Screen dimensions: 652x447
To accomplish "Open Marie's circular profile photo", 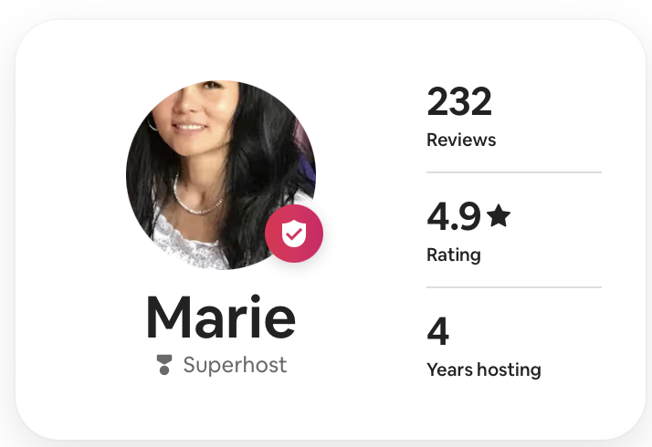I will (x=221, y=175).
